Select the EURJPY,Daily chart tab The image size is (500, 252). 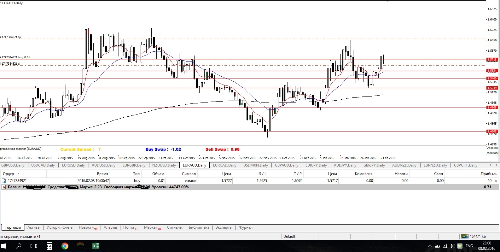pyautogui.click(x=316, y=165)
